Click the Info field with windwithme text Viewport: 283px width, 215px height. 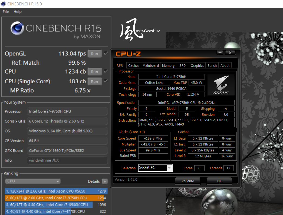67,160
